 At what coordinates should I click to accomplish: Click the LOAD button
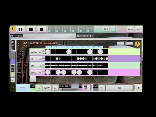pos(130,29)
